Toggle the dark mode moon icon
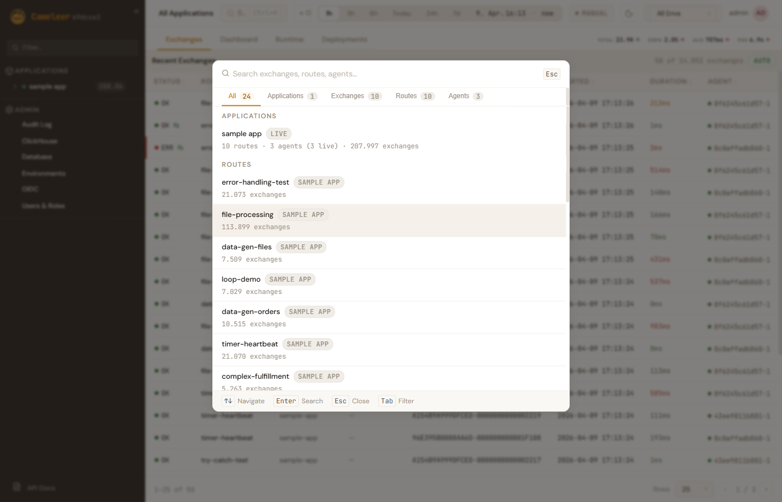This screenshot has height=502, width=782. (629, 13)
